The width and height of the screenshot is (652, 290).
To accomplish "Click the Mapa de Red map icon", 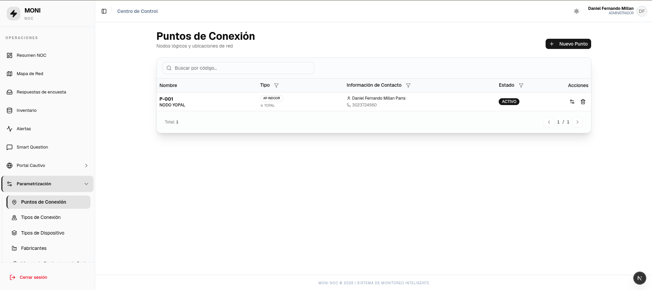I will [10, 74].
